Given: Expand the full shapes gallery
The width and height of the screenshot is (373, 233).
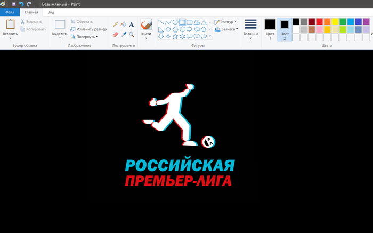Looking at the screenshot, I should click(210, 36).
